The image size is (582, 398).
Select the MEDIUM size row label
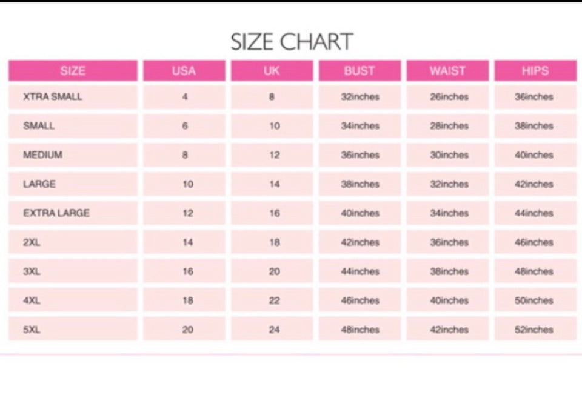pos(42,155)
